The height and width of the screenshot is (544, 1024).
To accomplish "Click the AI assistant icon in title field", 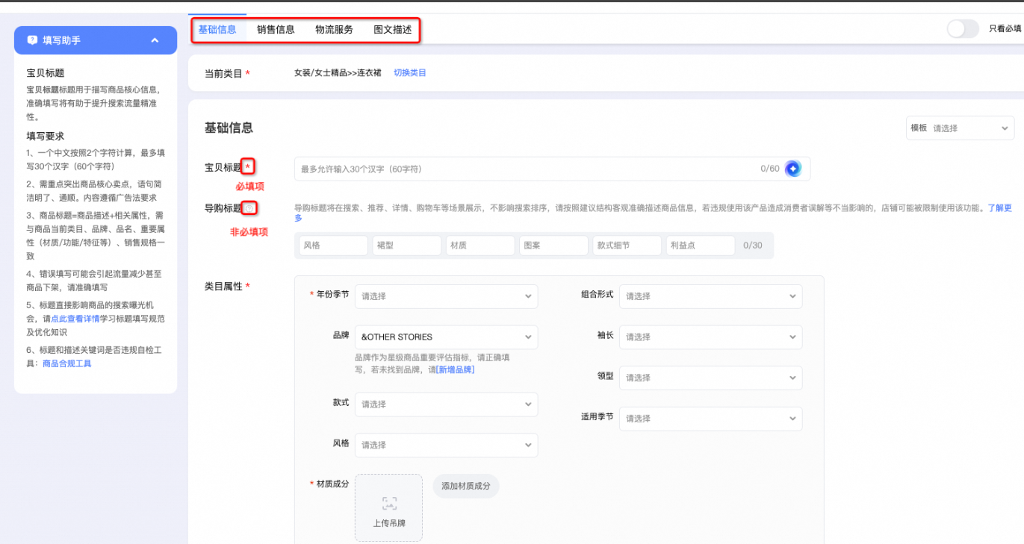I will pos(792,169).
